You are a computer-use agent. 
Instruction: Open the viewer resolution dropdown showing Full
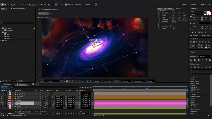54,81
